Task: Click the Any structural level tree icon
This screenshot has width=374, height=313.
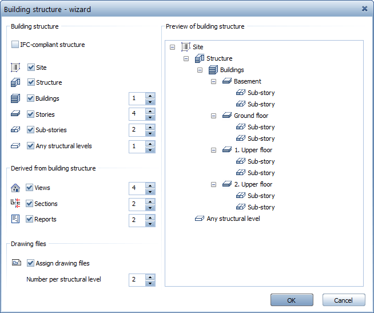Action: coord(199,219)
